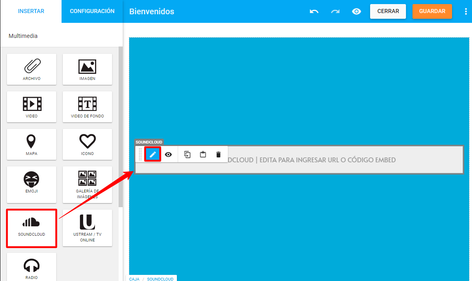
Task: Insert the Video de Fondo element
Action: pos(87,107)
